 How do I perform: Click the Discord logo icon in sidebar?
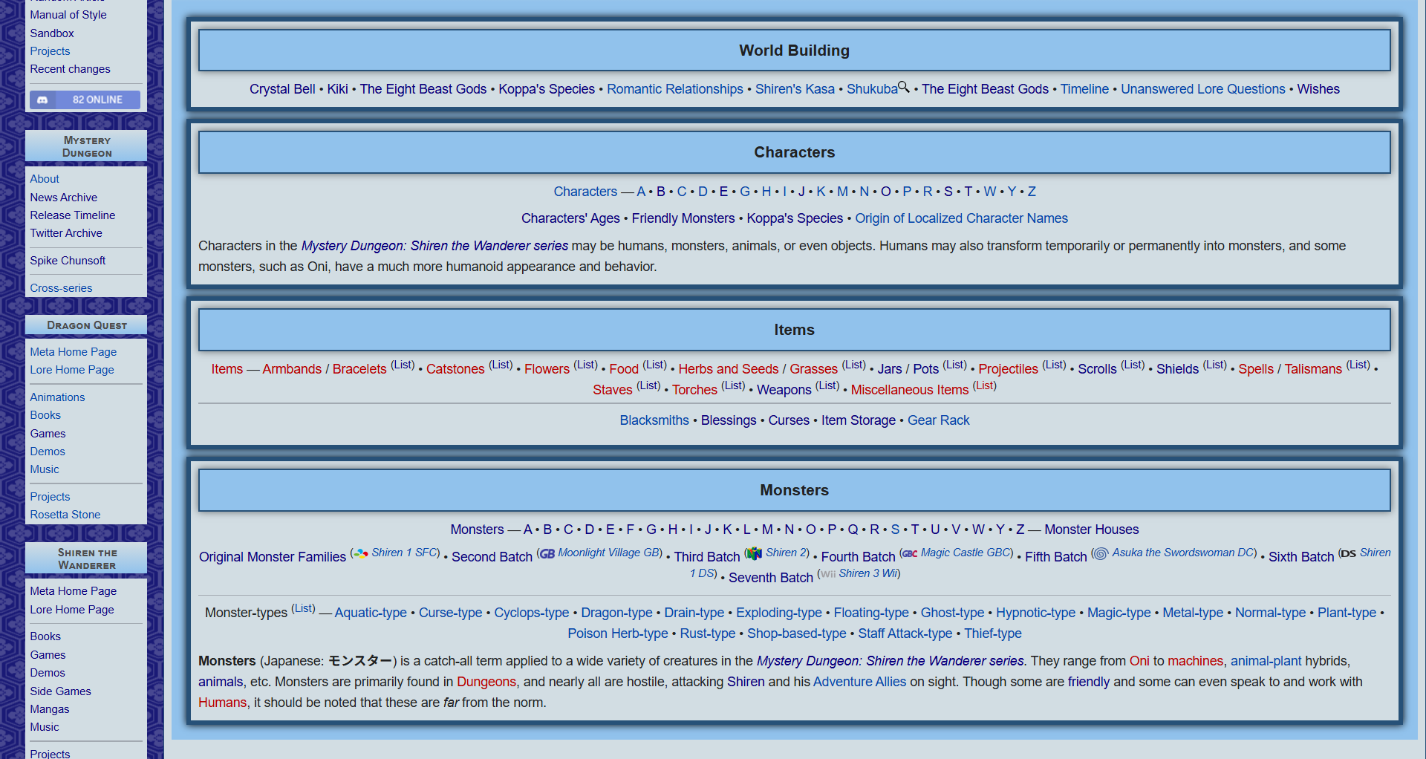42,100
